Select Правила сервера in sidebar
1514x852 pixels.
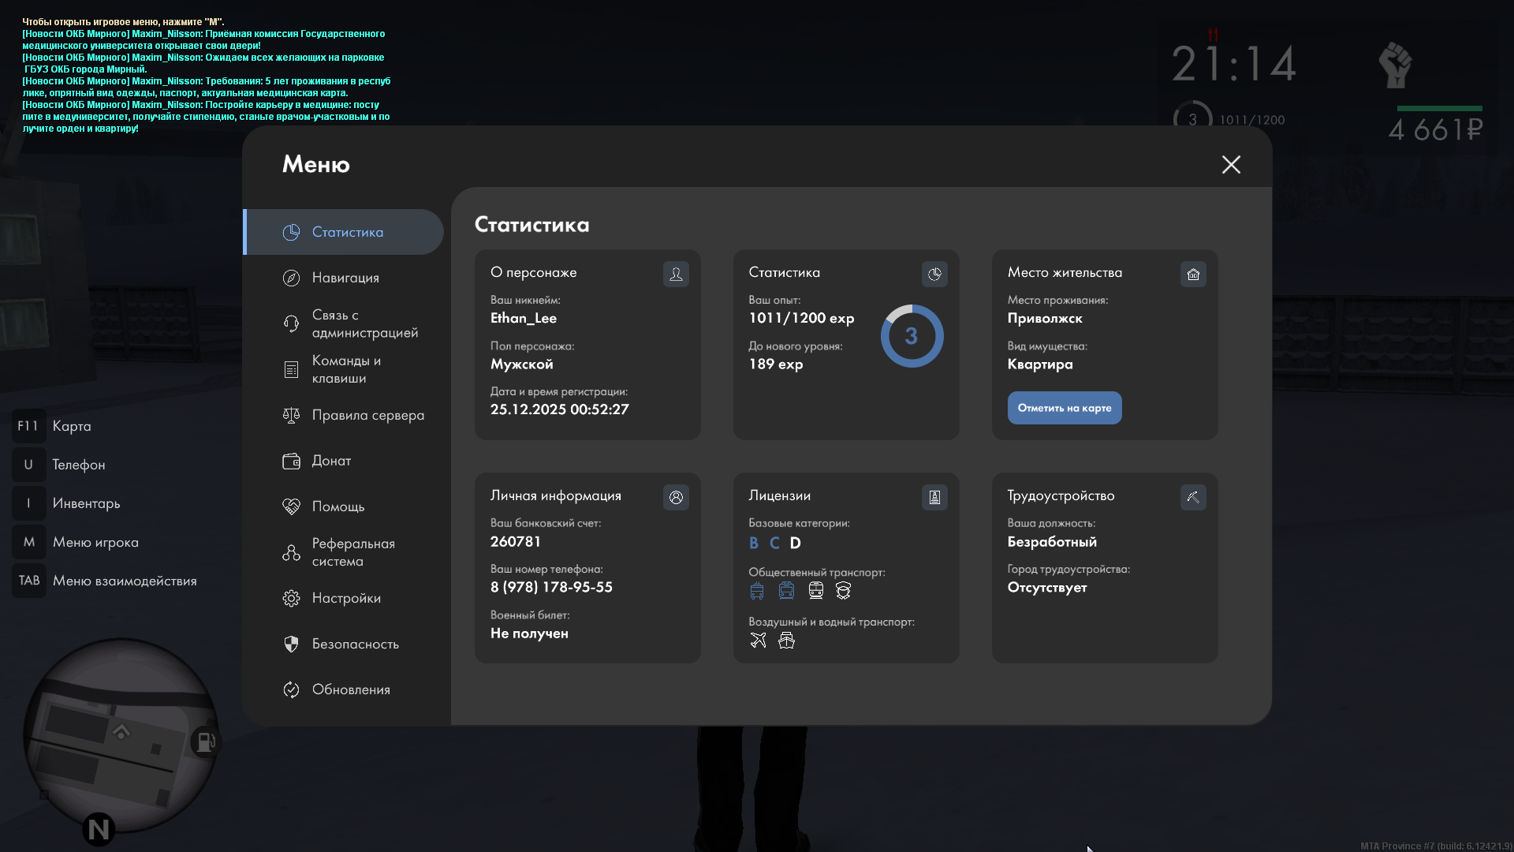367,415
